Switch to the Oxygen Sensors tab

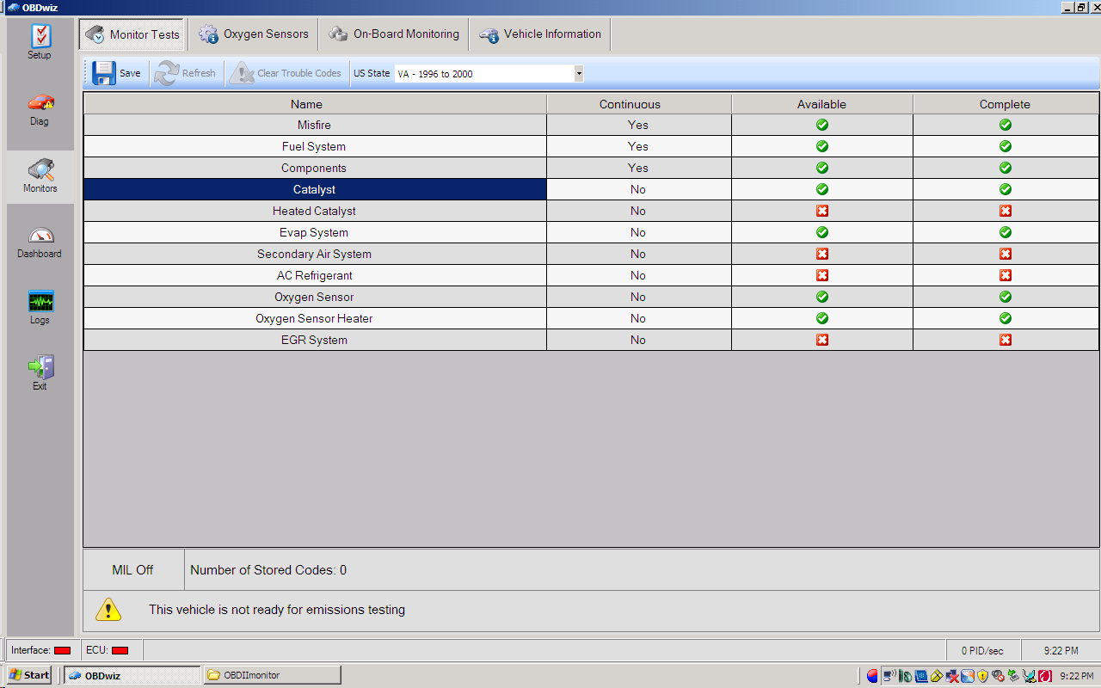pyautogui.click(x=254, y=34)
